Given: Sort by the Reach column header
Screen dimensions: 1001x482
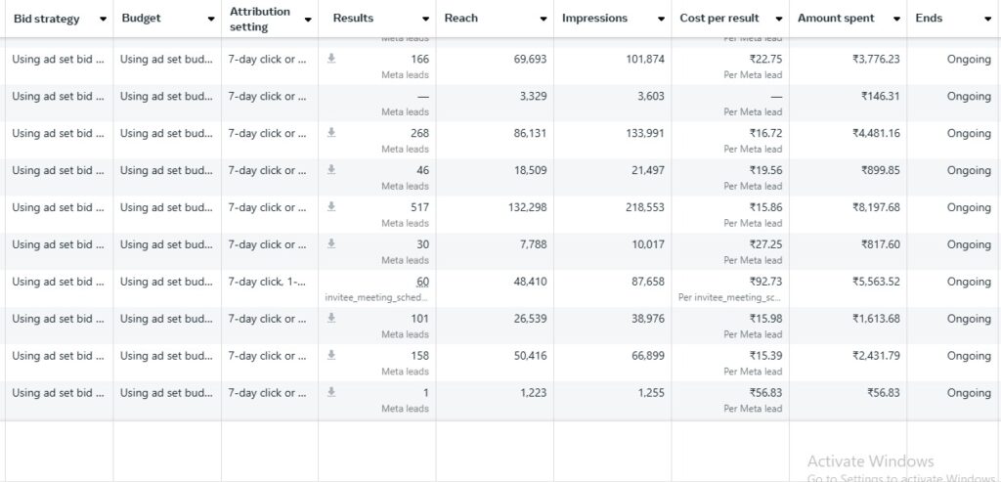Looking at the screenshot, I should click(x=461, y=19).
